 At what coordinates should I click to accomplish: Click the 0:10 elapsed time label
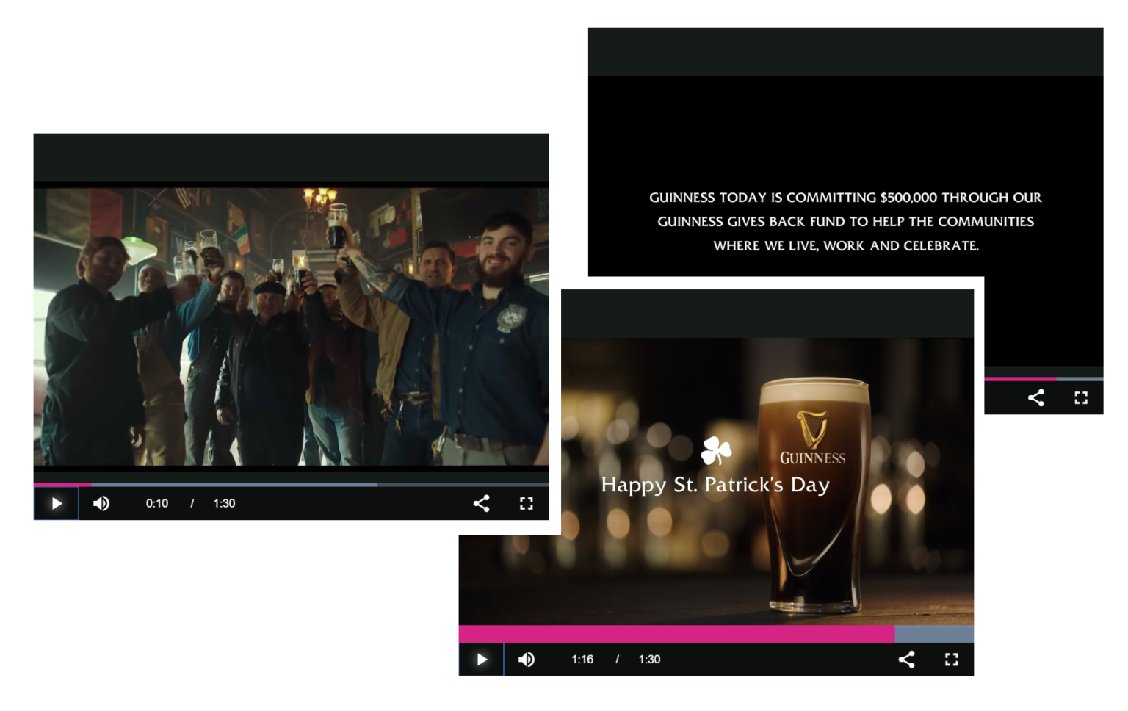coord(156,504)
